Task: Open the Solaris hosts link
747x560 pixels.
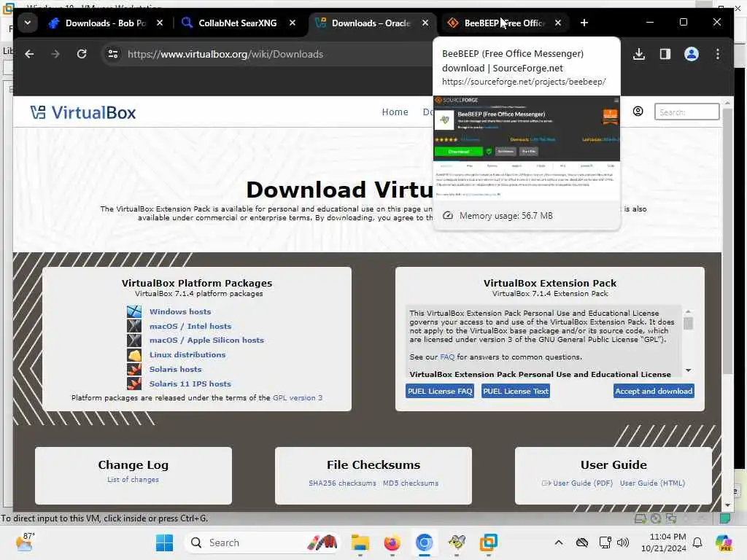Action: [175, 369]
